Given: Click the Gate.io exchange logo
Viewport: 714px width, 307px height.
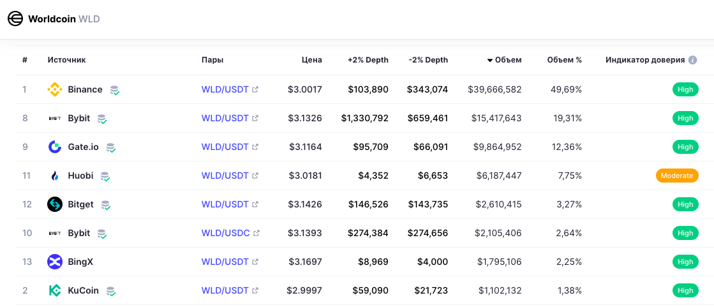Looking at the screenshot, I should tap(55, 147).
